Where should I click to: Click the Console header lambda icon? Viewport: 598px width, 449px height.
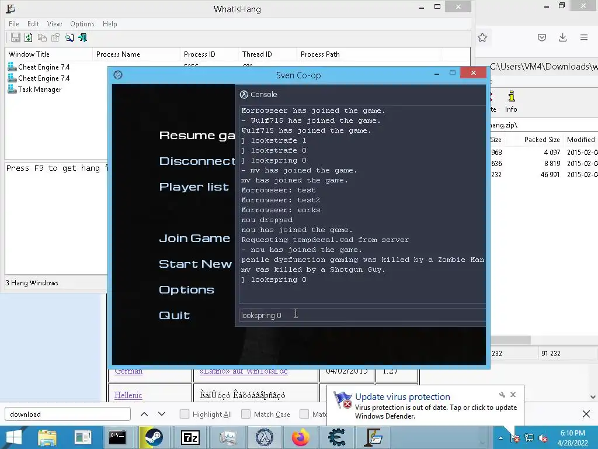(244, 95)
